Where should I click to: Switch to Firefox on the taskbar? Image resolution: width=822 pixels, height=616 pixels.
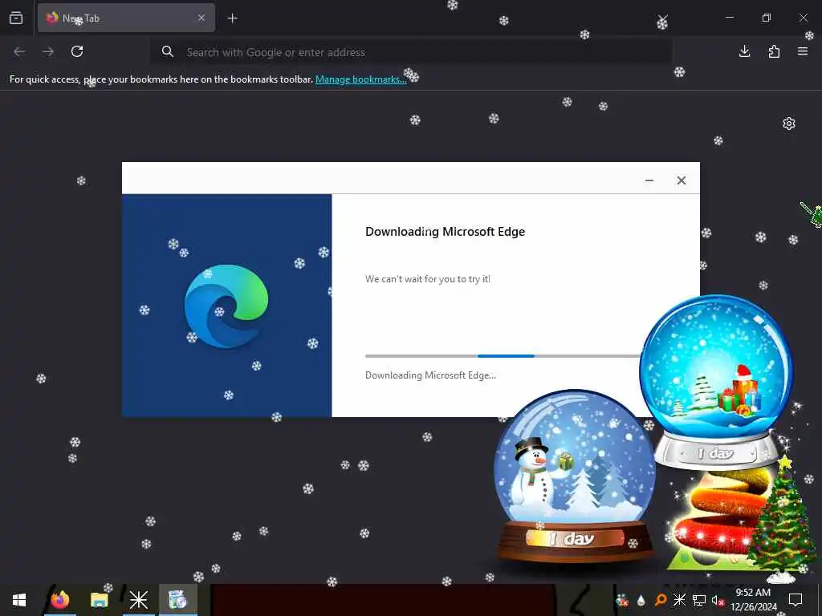[59, 600]
